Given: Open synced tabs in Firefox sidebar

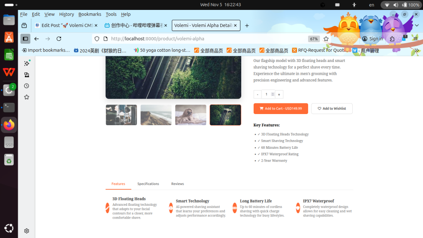Looking at the screenshot, I should [26, 75].
